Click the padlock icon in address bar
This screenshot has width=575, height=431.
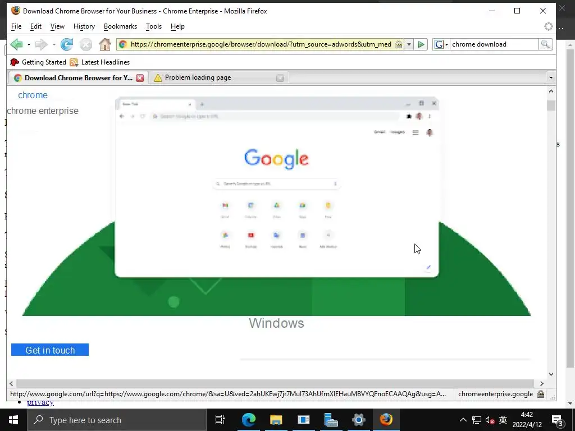coord(399,44)
